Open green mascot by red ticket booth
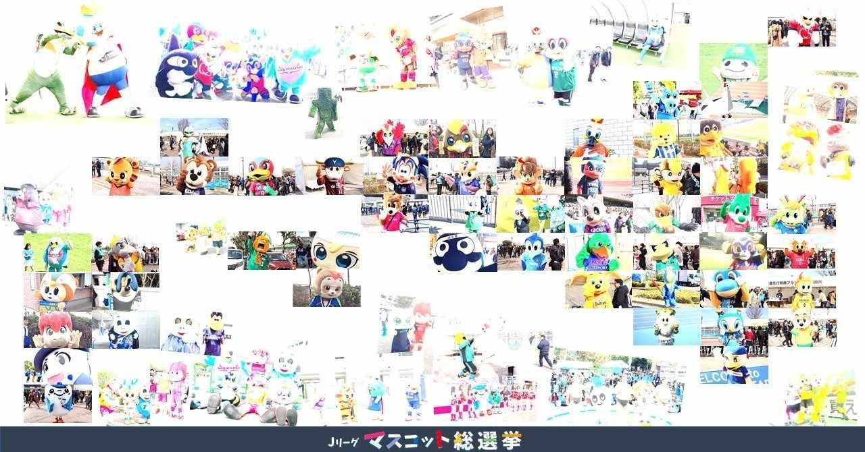 pos(734,214)
